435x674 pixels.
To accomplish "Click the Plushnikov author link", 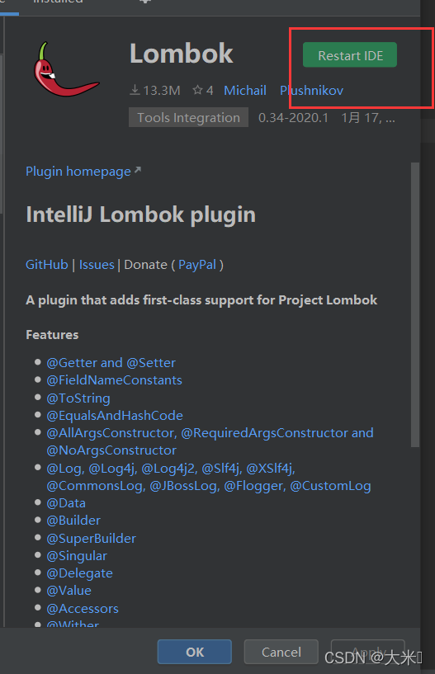I will (x=311, y=90).
